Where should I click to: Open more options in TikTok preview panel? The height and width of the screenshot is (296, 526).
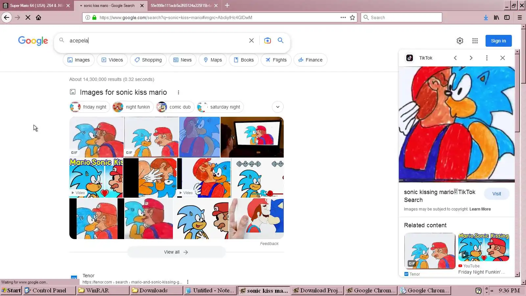(487, 58)
